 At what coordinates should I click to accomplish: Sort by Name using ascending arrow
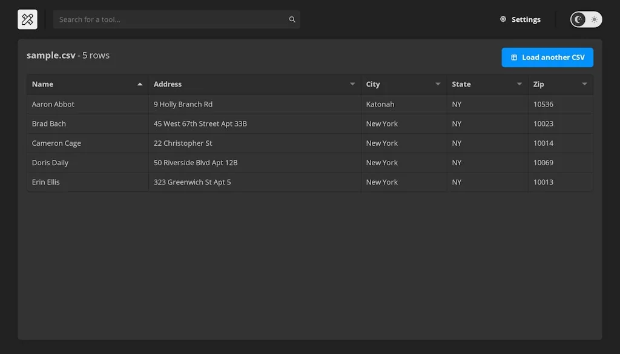tap(140, 84)
